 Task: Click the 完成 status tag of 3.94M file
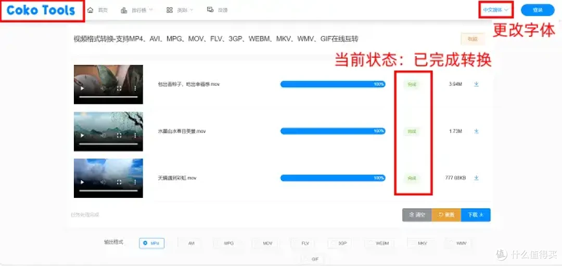click(412, 85)
